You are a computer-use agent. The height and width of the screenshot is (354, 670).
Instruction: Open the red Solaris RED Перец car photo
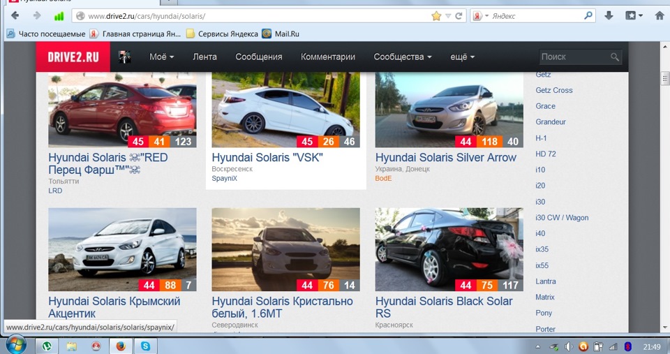pyautogui.click(x=122, y=110)
